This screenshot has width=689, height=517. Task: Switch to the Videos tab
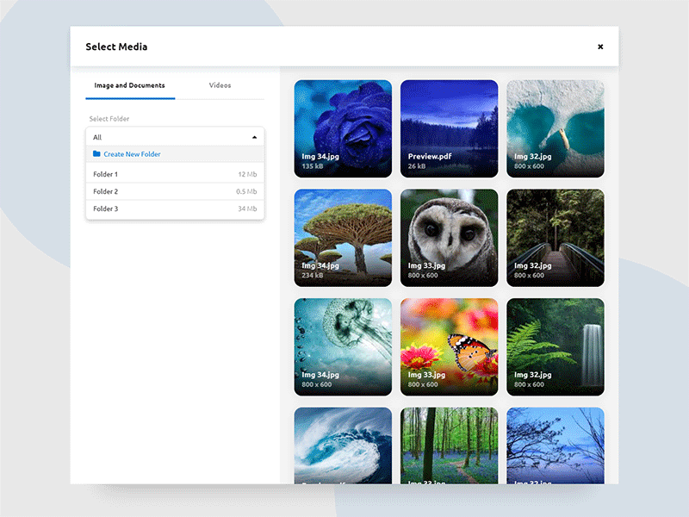tap(220, 85)
